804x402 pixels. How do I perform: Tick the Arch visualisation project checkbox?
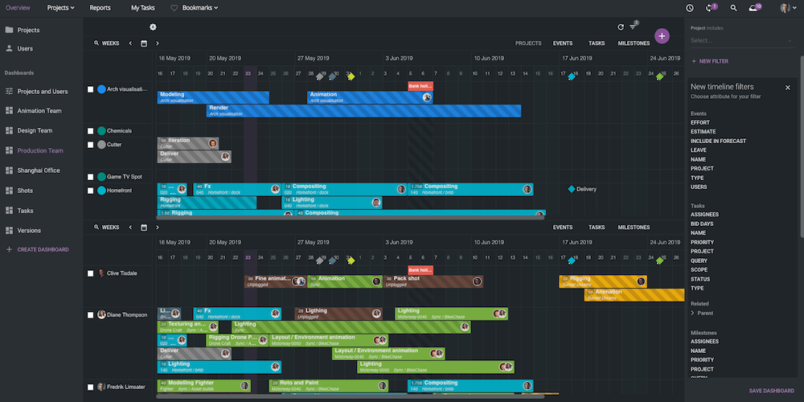pos(90,89)
